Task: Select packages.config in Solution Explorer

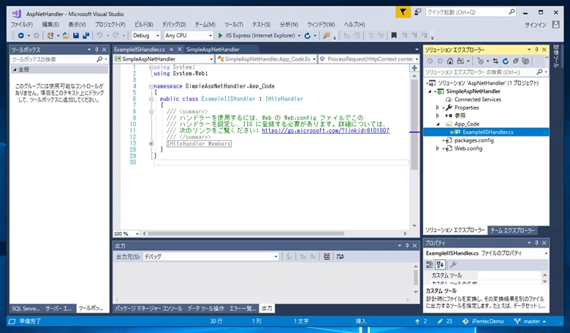Action: click(x=474, y=140)
